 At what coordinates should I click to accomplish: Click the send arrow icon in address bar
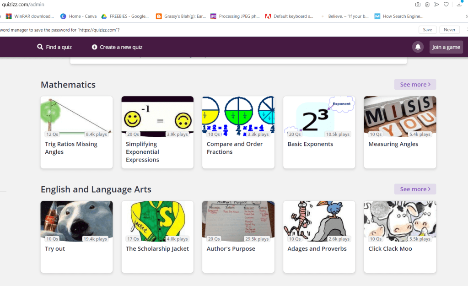[436, 5]
